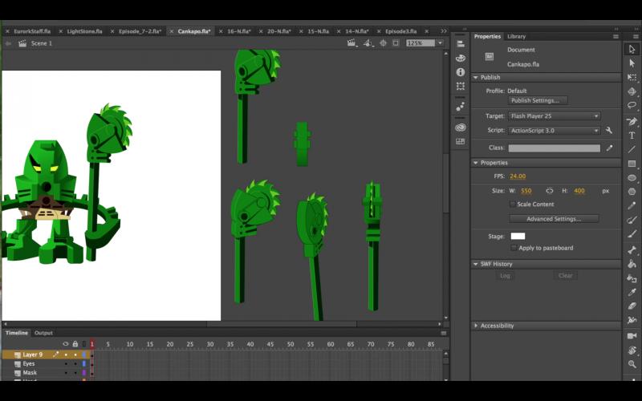This screenshot has height=401, width=642.
Task: Switch to the Episode_7-2.fla document tab
Action: pyautogui.click(x=140, y=31)
